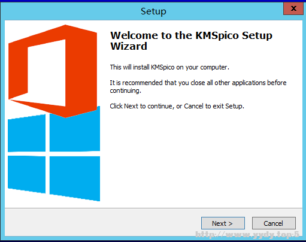The width and height of the screenshot is (306, 242).
Task: Click the yydy.top watermark URL
Action: click(x=247, y=234)
